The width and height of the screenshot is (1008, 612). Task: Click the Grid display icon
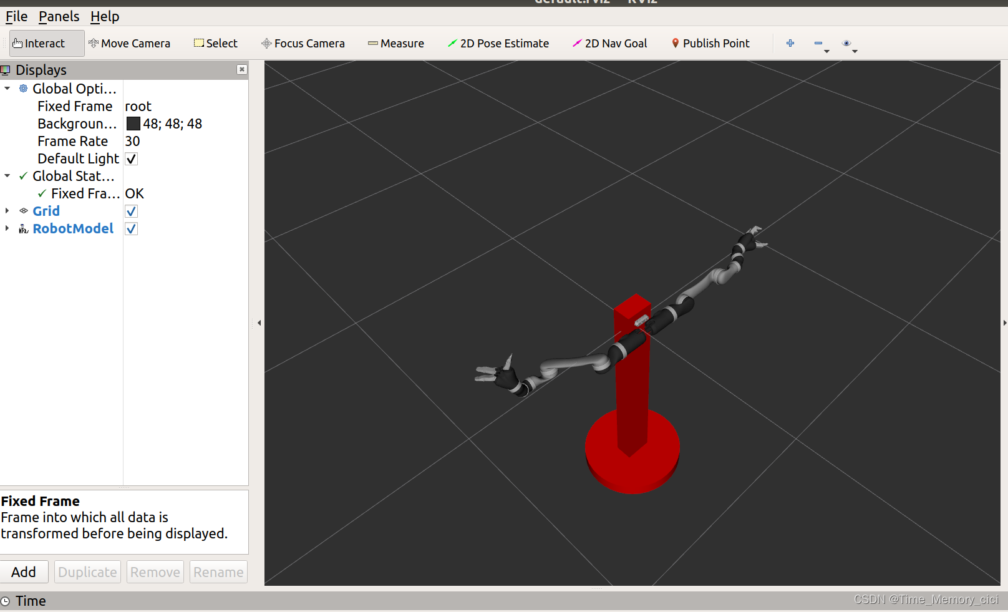(x=23, y=211)
